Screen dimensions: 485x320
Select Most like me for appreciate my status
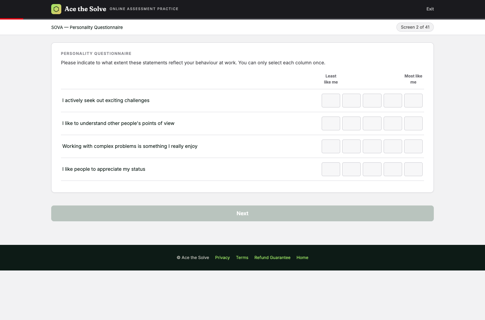tap(413, 169)
